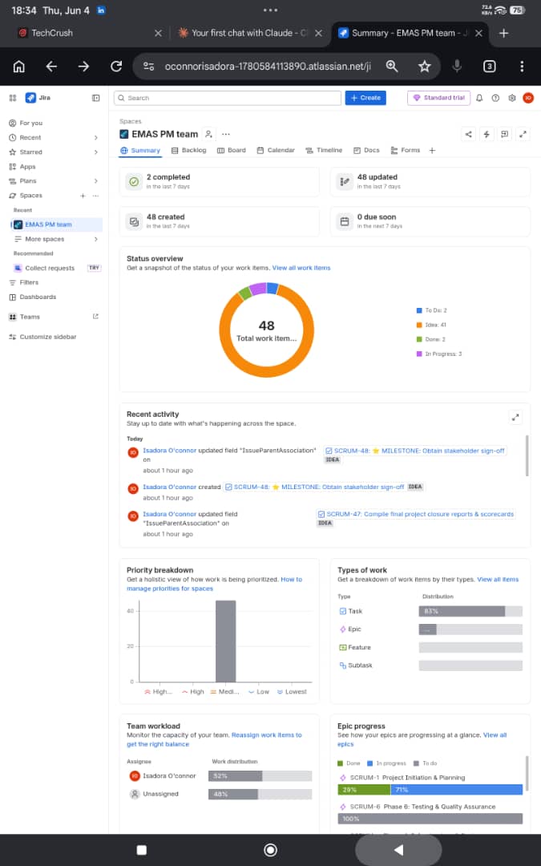Screen dimensions: 541x866
Task: Open the Timeline tab
Action: tap(324, 150)
